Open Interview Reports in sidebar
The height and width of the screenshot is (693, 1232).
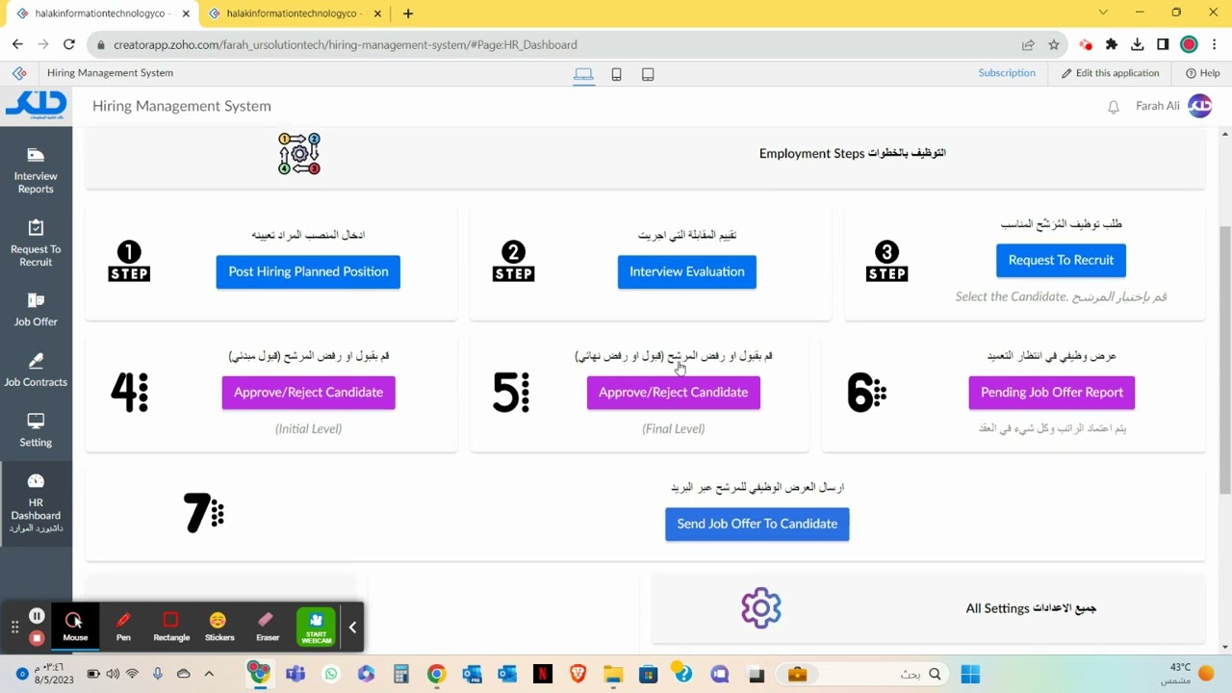[x=36, y=170]
